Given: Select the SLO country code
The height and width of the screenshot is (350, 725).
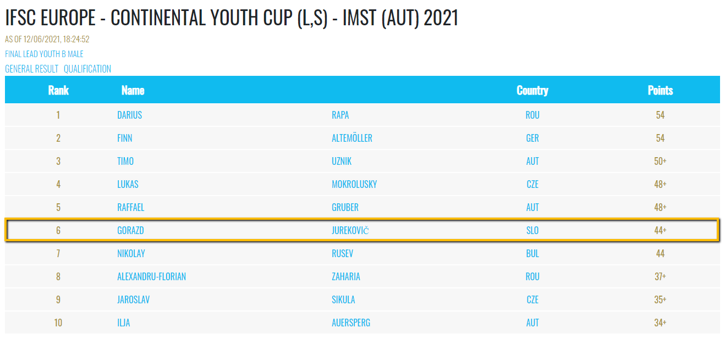Looking at the screenshot, I should click(532, 230).
